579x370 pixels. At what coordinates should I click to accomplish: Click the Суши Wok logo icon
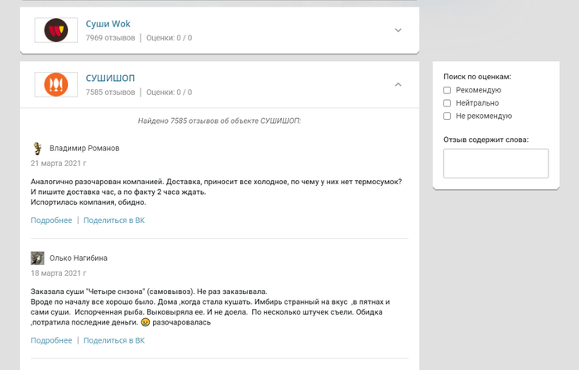[56, 31]
